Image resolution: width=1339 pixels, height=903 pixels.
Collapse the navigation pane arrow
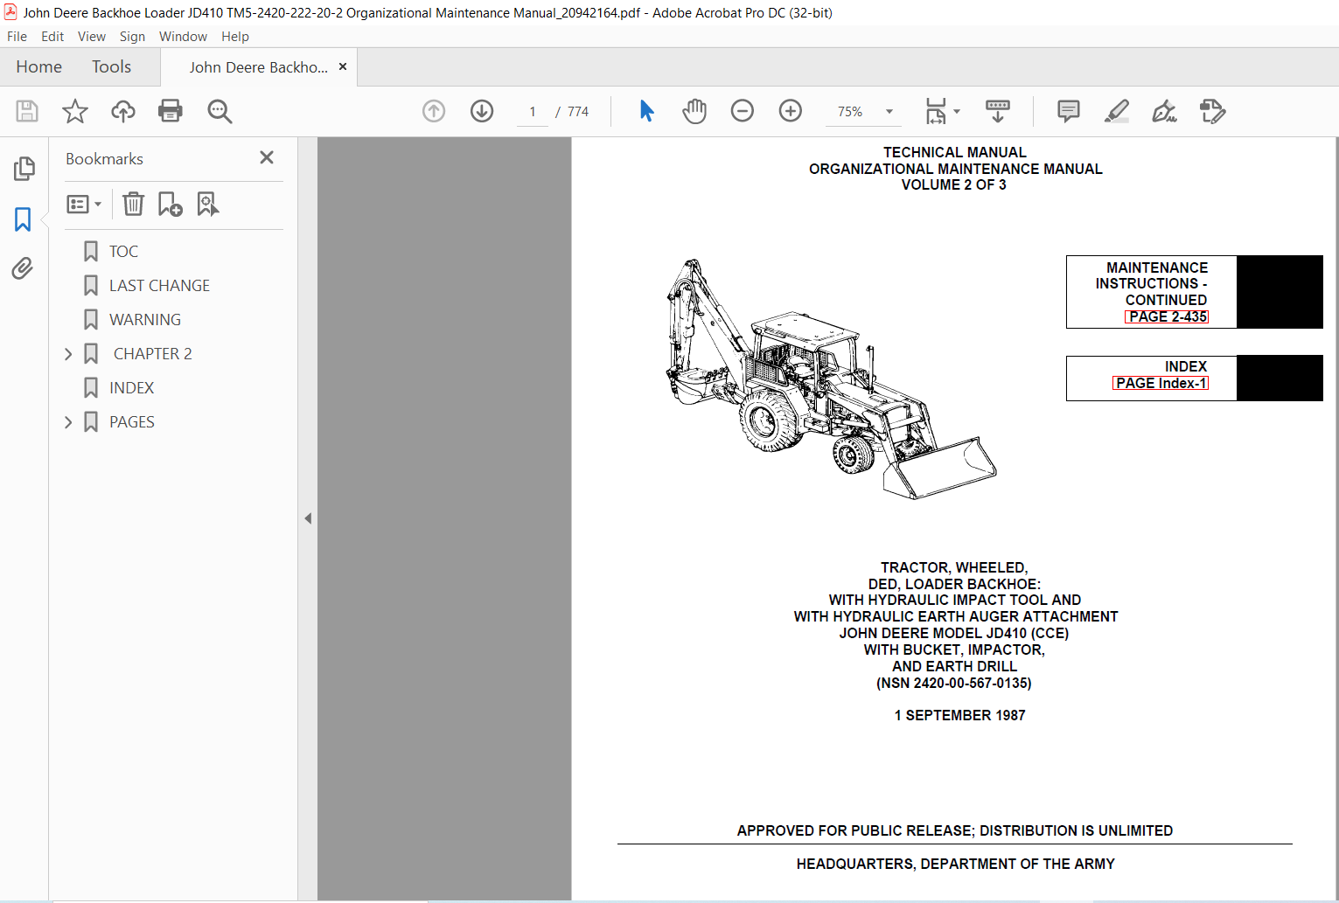point(308,518)
